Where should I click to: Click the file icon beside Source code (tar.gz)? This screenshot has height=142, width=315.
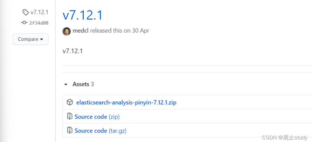tap(69, 131)
